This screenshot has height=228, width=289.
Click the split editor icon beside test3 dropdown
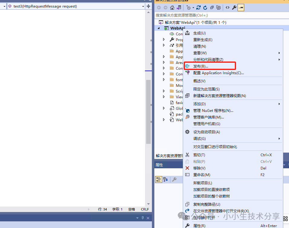148,6
